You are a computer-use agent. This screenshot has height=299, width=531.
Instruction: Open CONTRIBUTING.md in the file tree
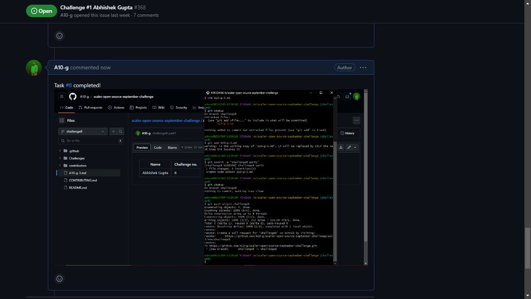pyautogui.click(x=83, y=180)
